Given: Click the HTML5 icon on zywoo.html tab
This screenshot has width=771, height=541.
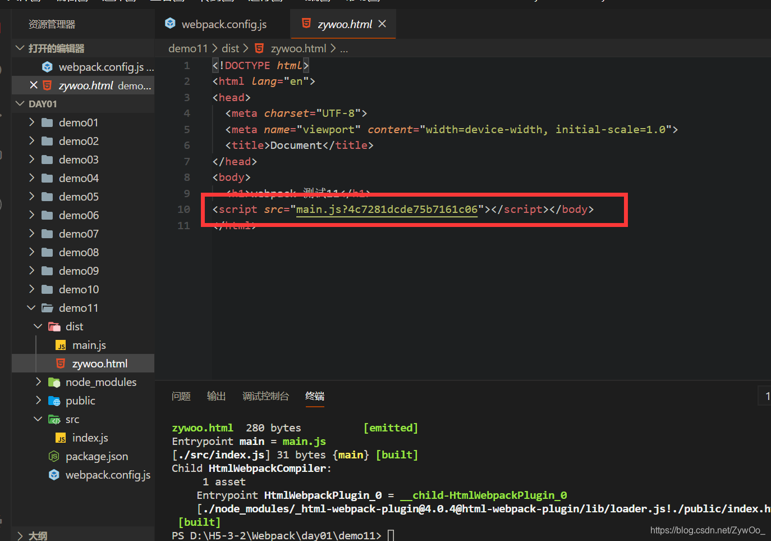Looking at the screenshot, I should click(306, 24).
